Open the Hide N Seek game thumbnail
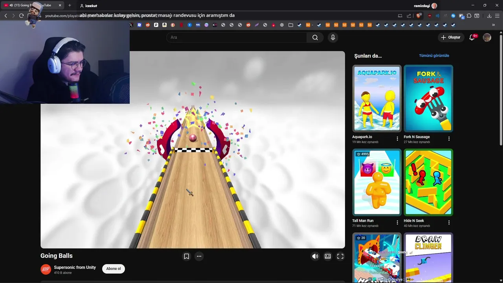Viewport: 503px width, 283px height. (428, 182)
